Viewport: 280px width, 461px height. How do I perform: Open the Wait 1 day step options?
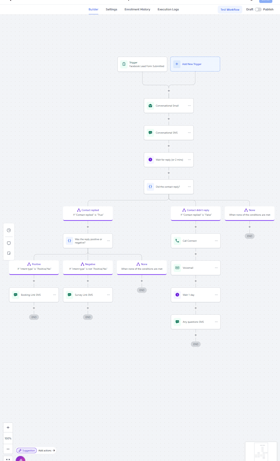[216, 295]
